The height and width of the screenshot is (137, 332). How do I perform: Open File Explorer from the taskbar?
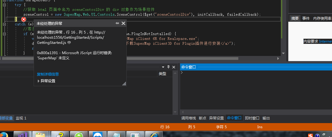[41, 134]
